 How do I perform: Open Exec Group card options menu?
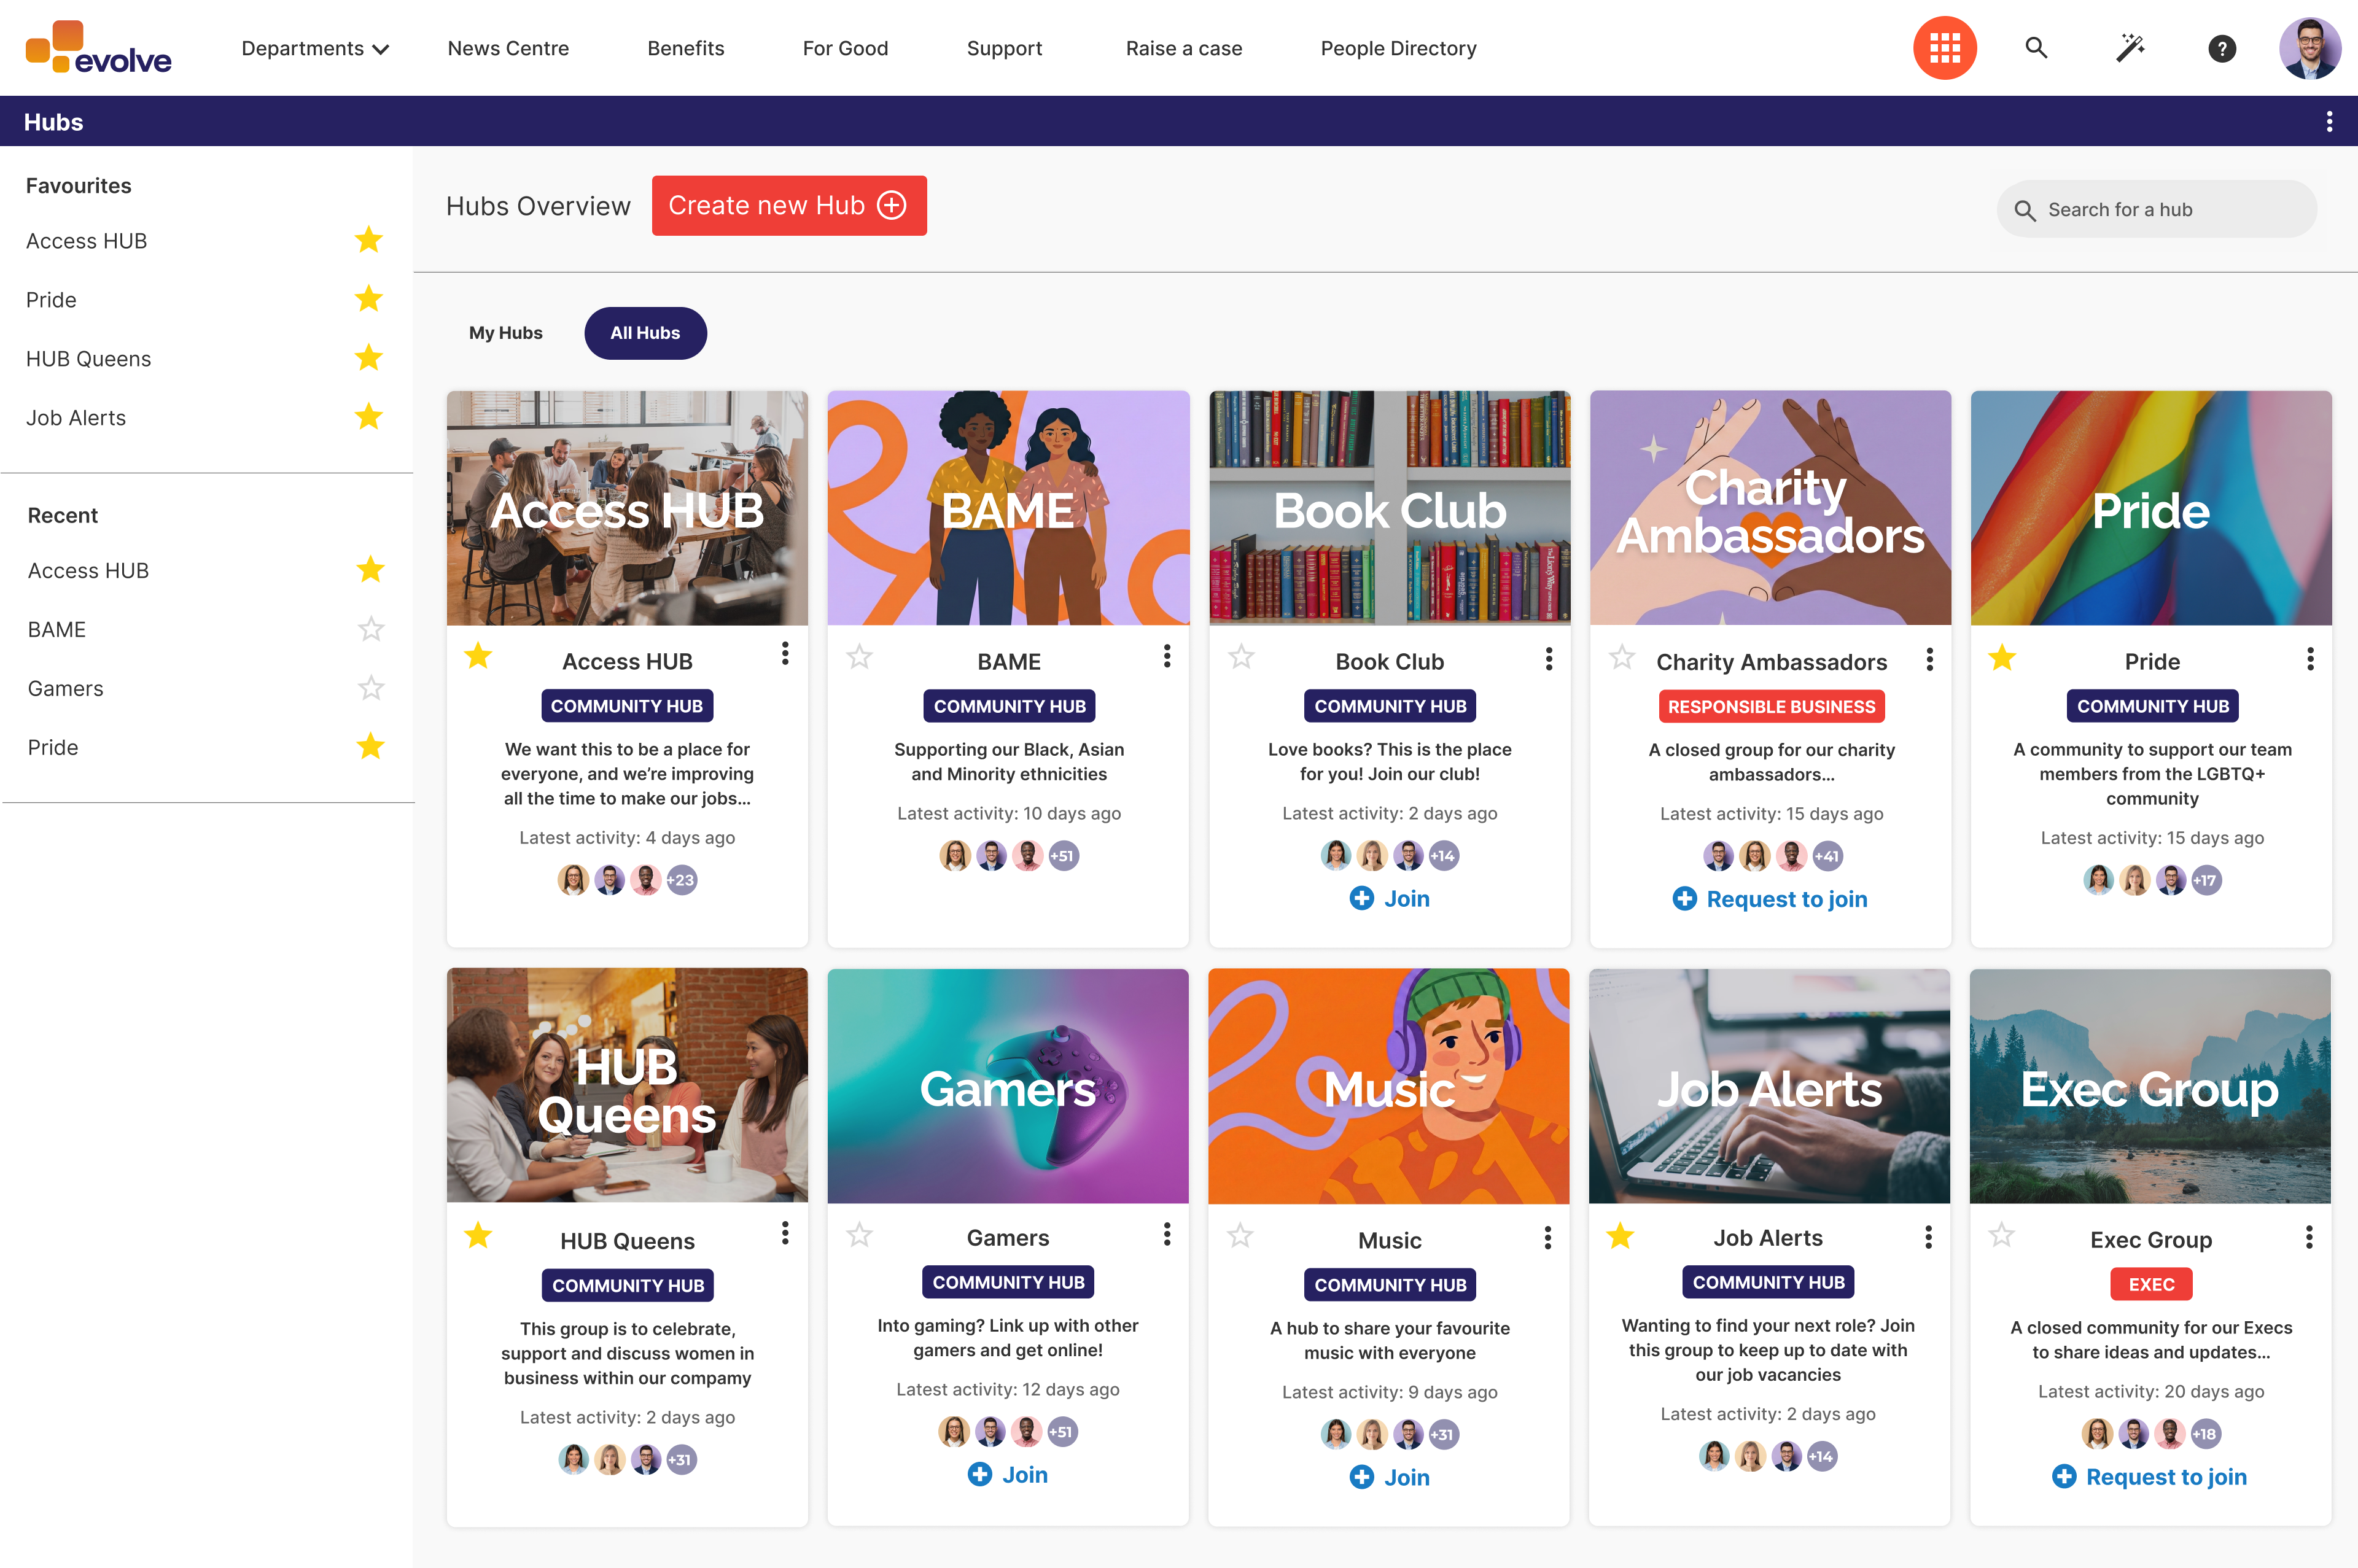click(2309, 1238)
